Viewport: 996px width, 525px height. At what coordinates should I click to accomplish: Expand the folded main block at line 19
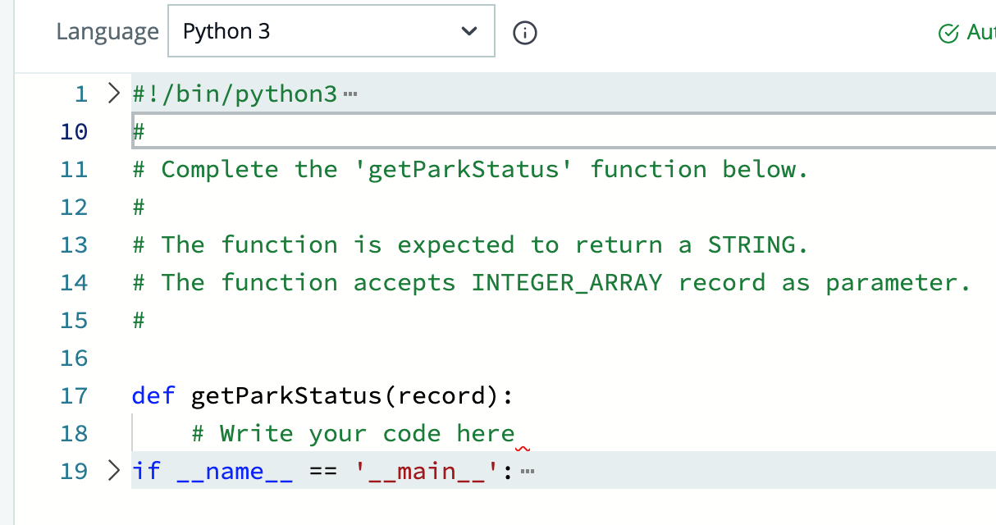click(x=114, y=471)
